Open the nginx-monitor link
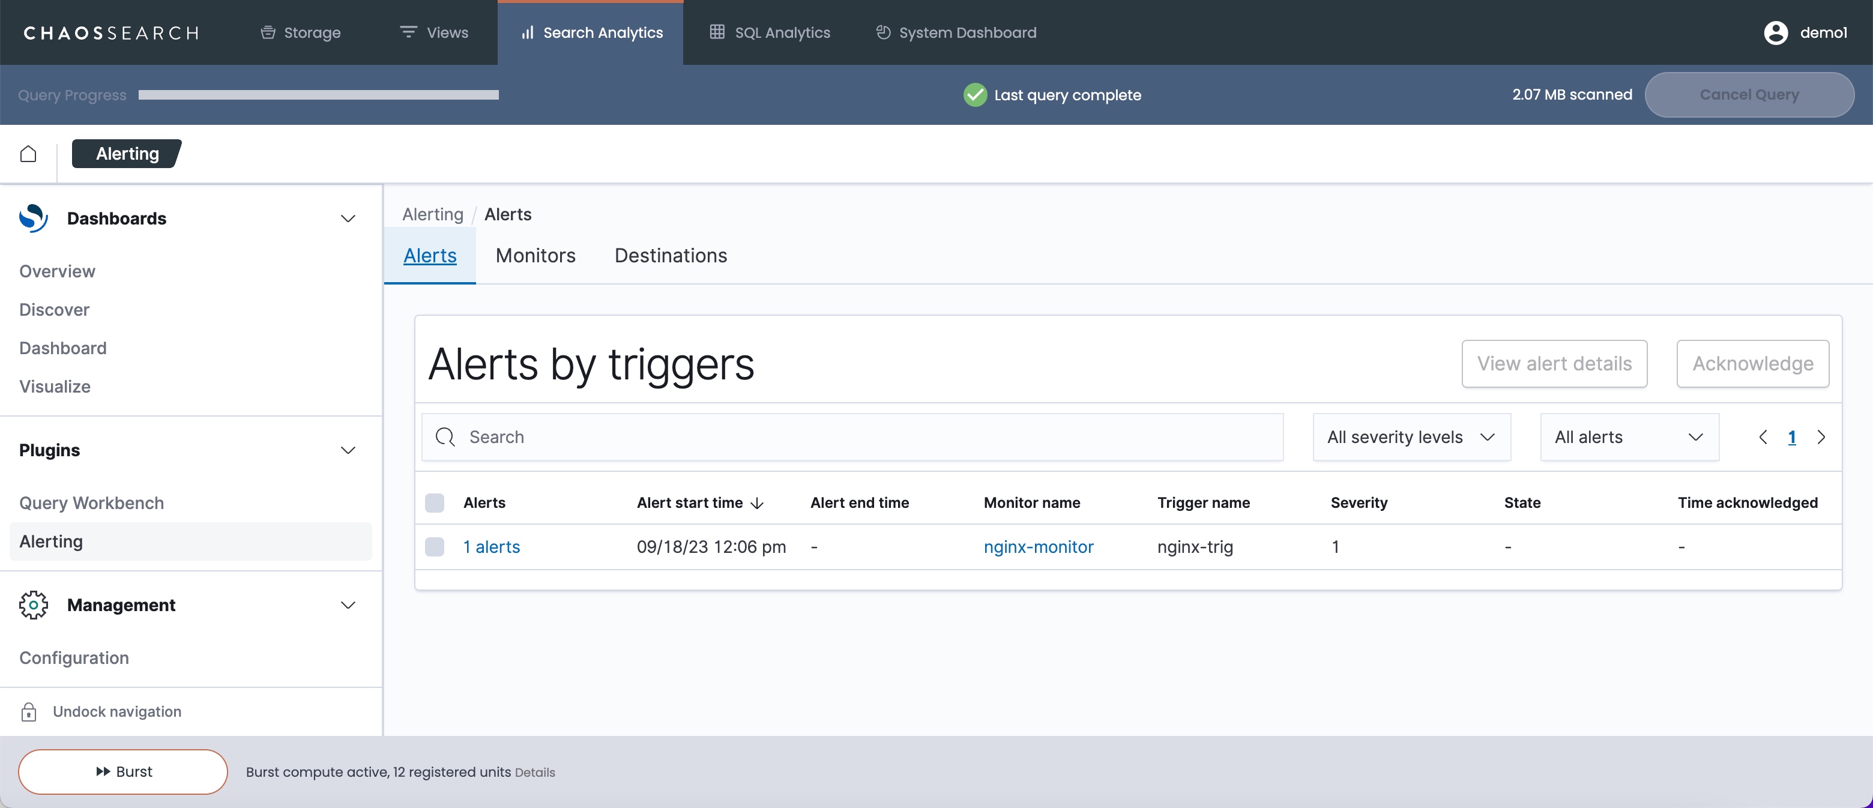This screenshot has width=1873, height=808. coord(1037,547)
